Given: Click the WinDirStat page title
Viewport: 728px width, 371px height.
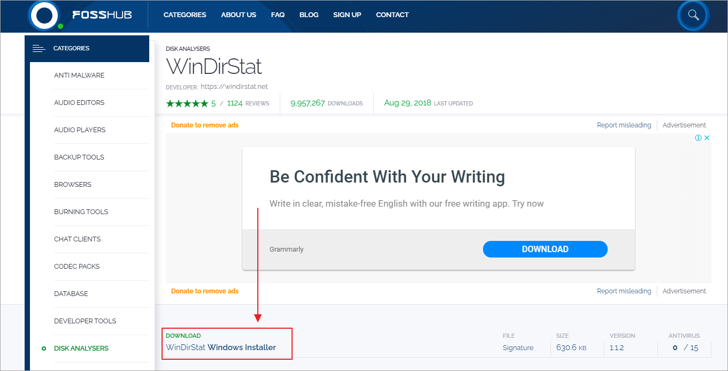Looking at the screenshot, I should (x=214, y=67).
